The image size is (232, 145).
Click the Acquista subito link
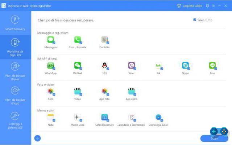tap(192, 6)
